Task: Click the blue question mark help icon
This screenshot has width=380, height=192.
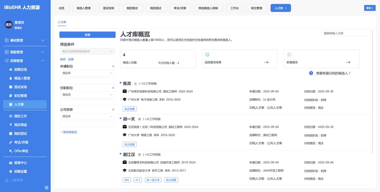Action: 311,73
